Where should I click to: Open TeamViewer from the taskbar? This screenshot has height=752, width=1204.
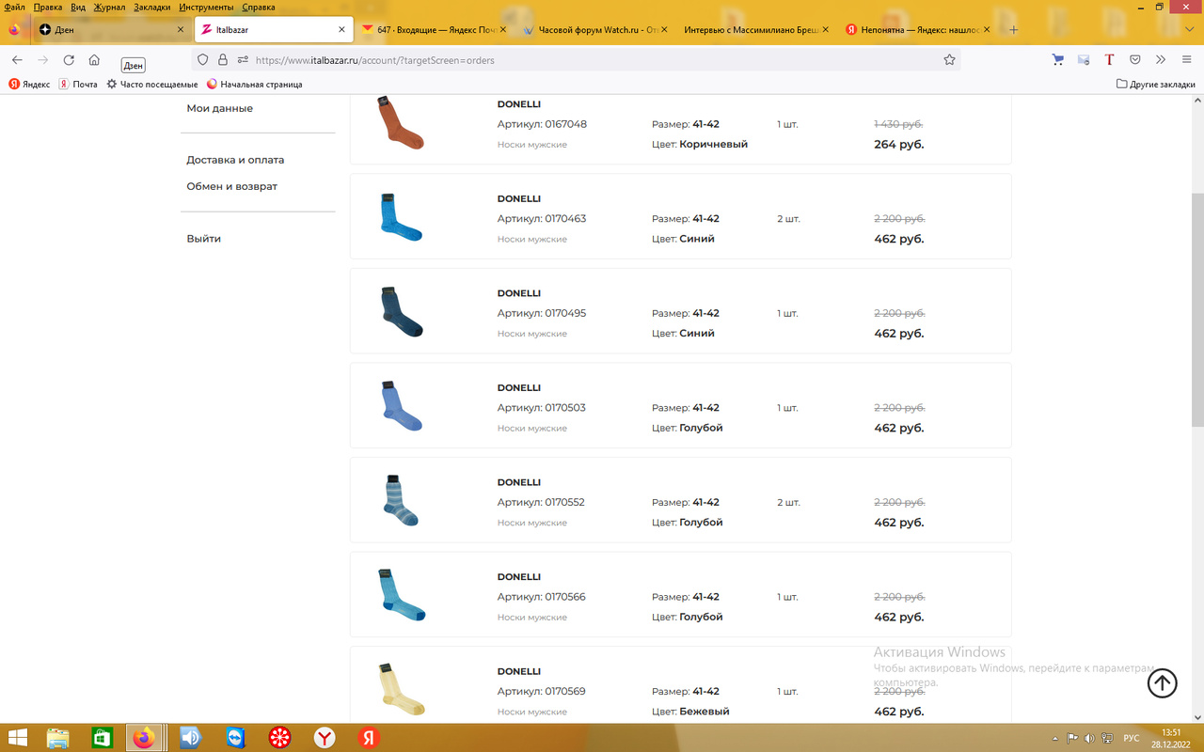tap(234, 738)
